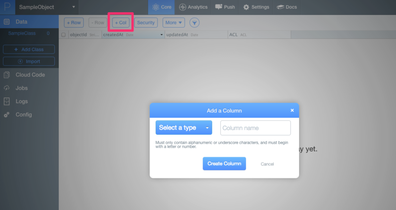Click the Push speech bubble icon
The width and height of the screenshot is (396, 210).
[x=218, y=7]
